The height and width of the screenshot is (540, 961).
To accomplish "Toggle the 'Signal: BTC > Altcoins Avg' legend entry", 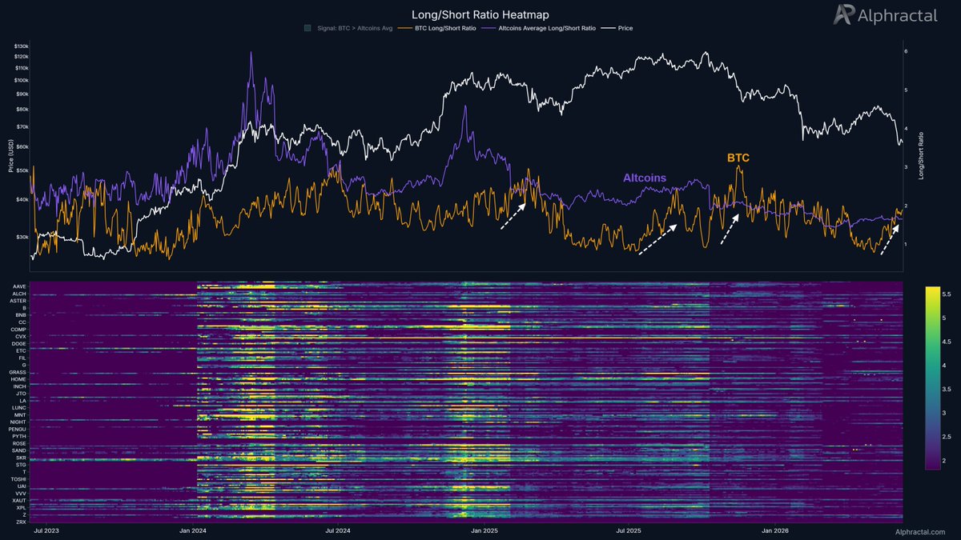I will click(348, 28).
